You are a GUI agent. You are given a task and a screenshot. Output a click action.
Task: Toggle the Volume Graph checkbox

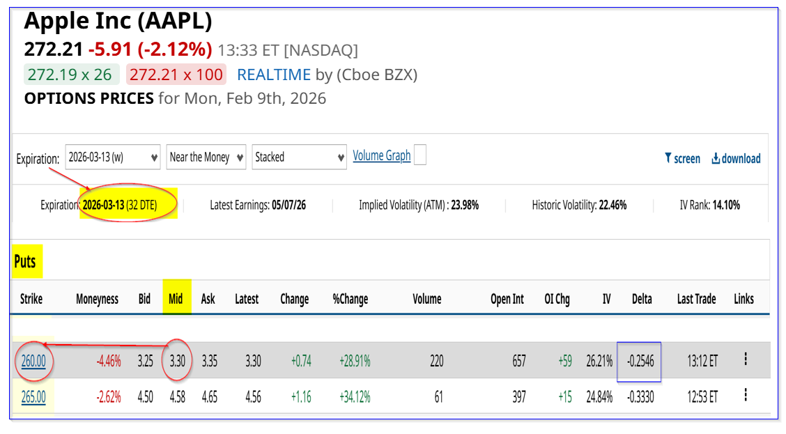tap(420, 156)
